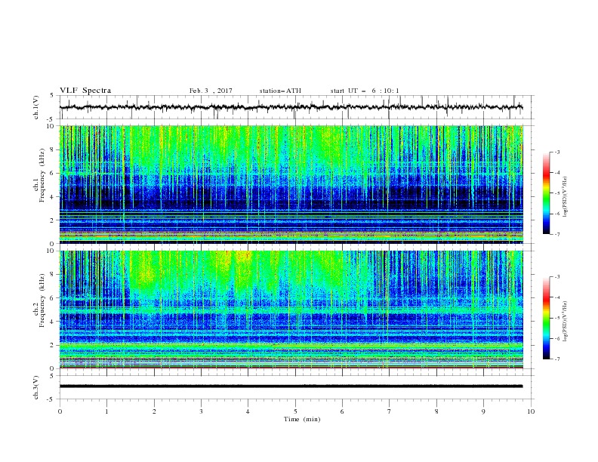Viewport: 598px width, 462px height.
Task: Click the log(PSD) label beside ch.1 color bar
Action: (x=565, y=197)
